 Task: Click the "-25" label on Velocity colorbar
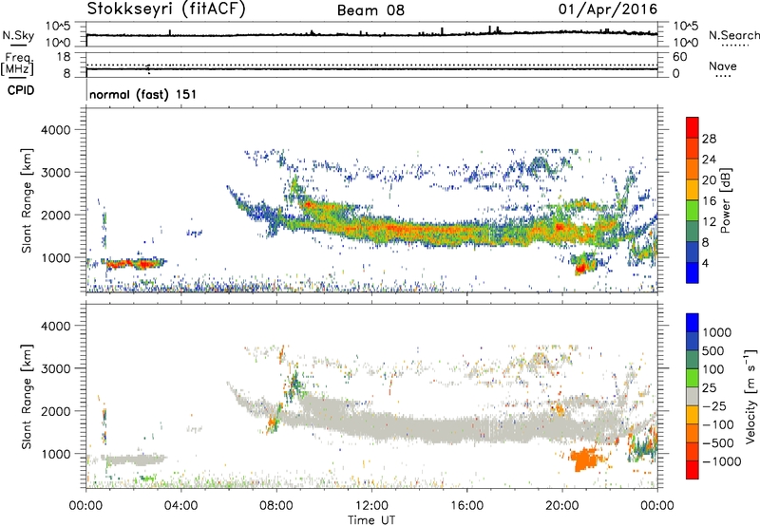tap(714, 406)
